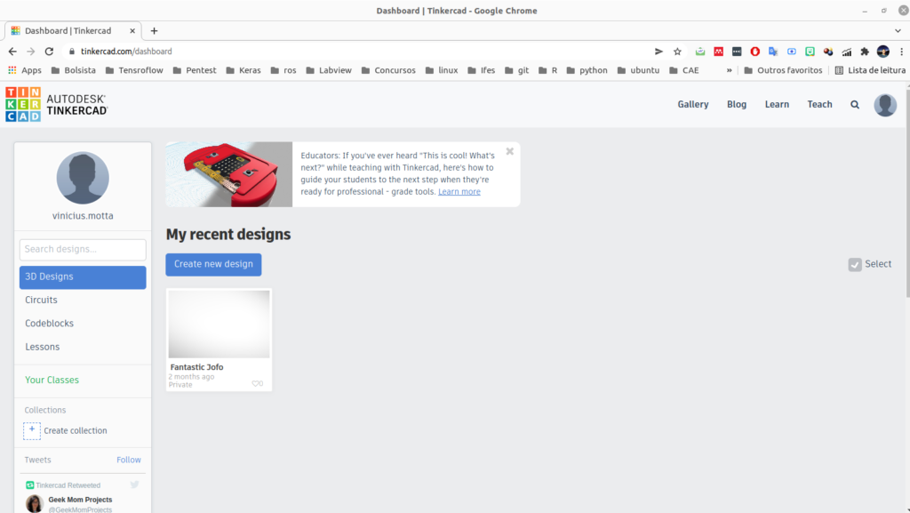
Task: Click the micro:bit banner image
Action: point(229,174)
